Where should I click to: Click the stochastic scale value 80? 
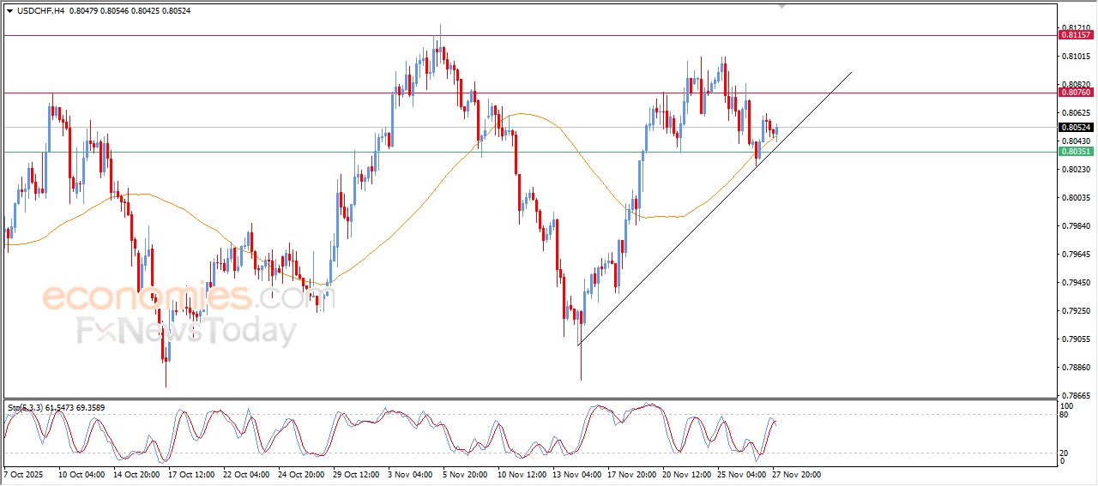click(x=1065, y=416)
